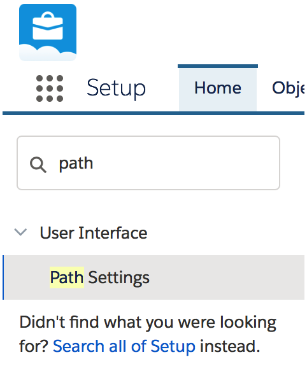Click the white briefcase on the logo
Image resolution: width=307 pixels, height=371 pixels.
[48, 26]
